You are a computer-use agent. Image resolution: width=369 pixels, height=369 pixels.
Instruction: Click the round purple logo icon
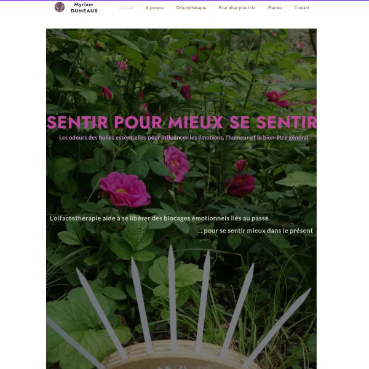[60, 7]
